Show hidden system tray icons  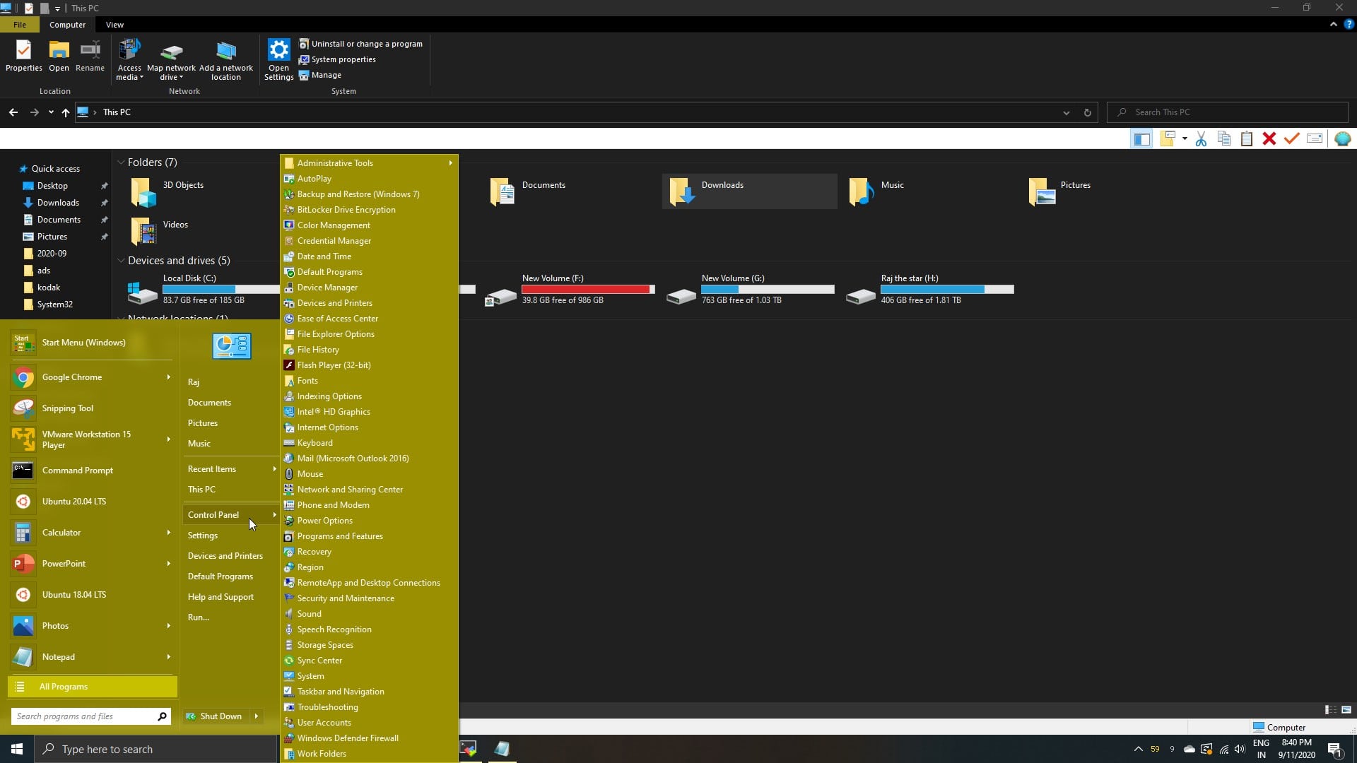pyautogui.click(x=1138, y=749)
